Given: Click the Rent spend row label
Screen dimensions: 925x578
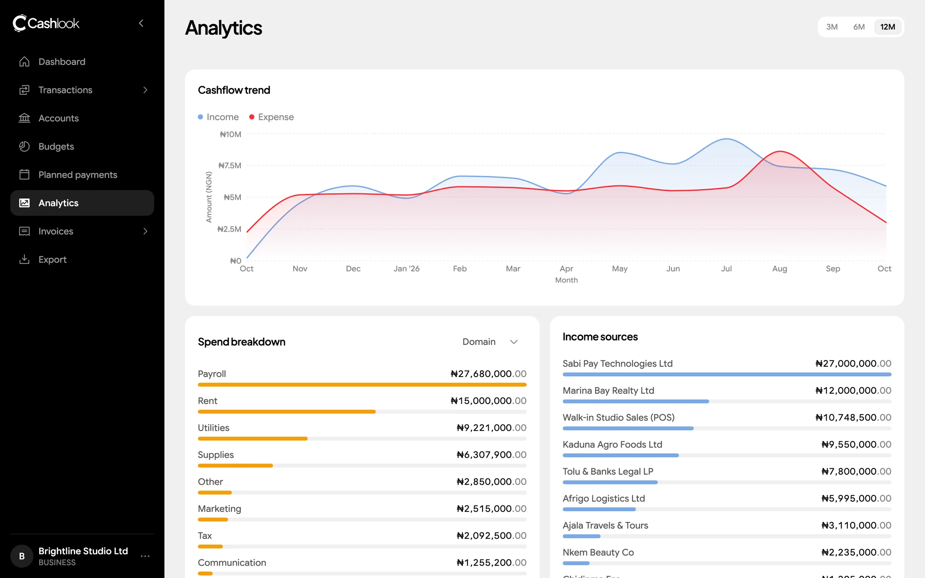Looking at the screenshot, I should [207, 401].
